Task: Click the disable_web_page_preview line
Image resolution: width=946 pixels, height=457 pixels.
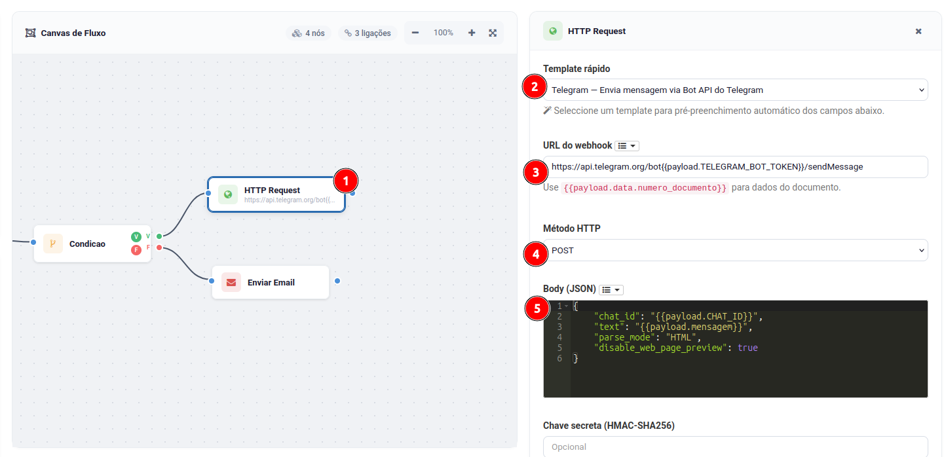Action: 675,348
